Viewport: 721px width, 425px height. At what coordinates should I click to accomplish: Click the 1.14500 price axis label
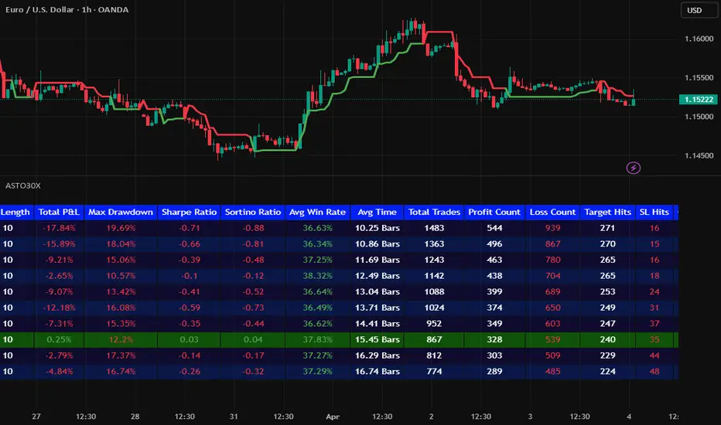[x=699, y=156]
